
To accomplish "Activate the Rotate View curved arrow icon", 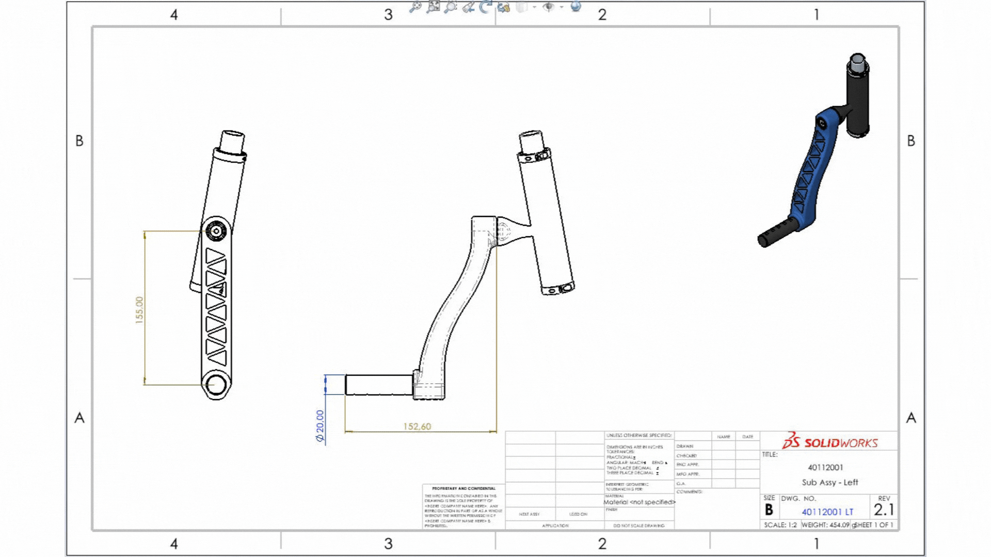I will tap(485, 7).
